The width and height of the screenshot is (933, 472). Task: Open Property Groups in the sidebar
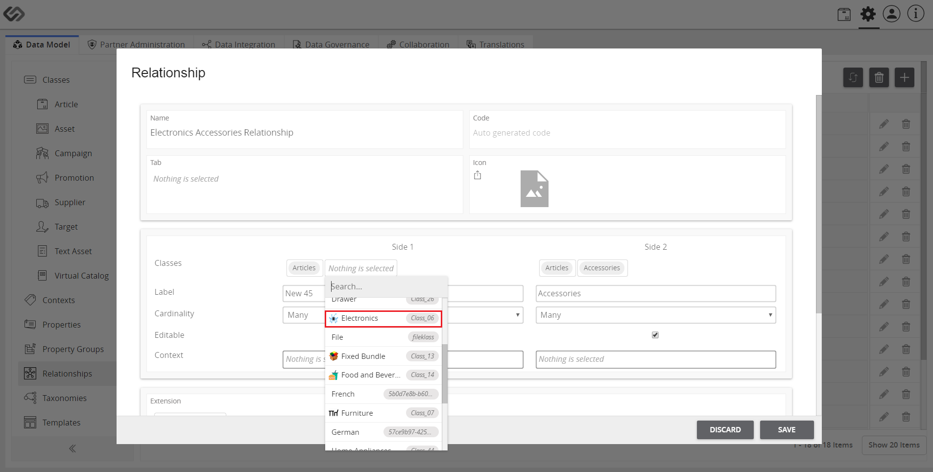(72, 349)
